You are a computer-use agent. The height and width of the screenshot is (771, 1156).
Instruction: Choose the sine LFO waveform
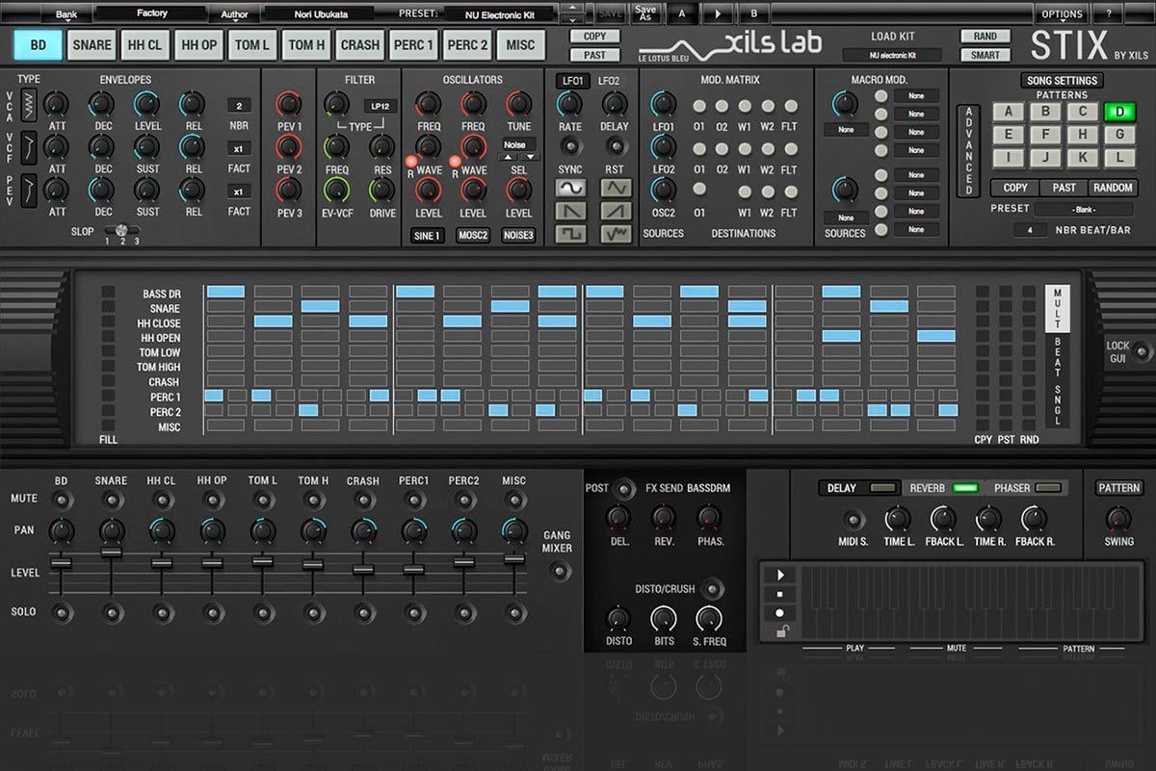click(570, 188)
